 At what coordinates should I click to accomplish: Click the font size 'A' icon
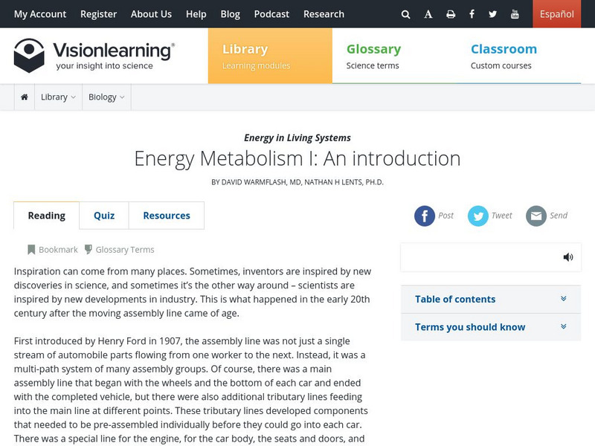[428, 14]
